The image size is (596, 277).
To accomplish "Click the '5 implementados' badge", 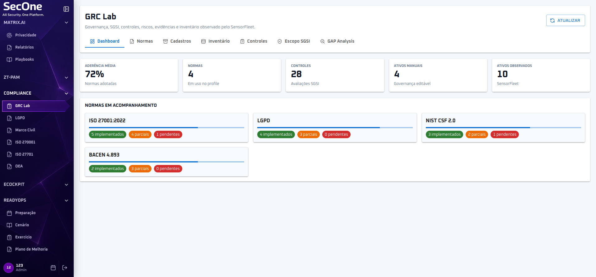I will pyautogui.click(x=108, y=134).
